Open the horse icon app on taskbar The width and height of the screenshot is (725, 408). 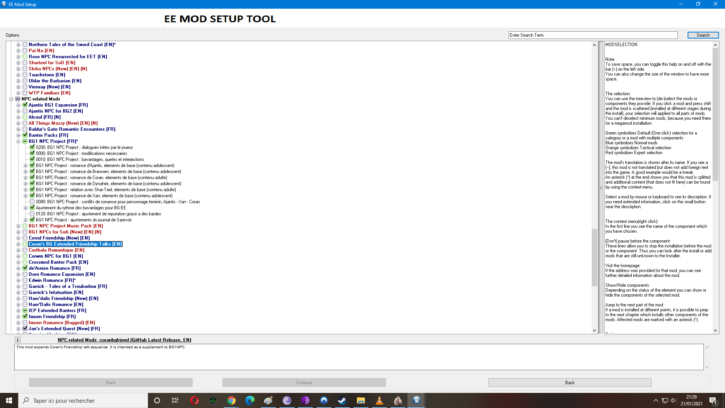tap(398, 400)
